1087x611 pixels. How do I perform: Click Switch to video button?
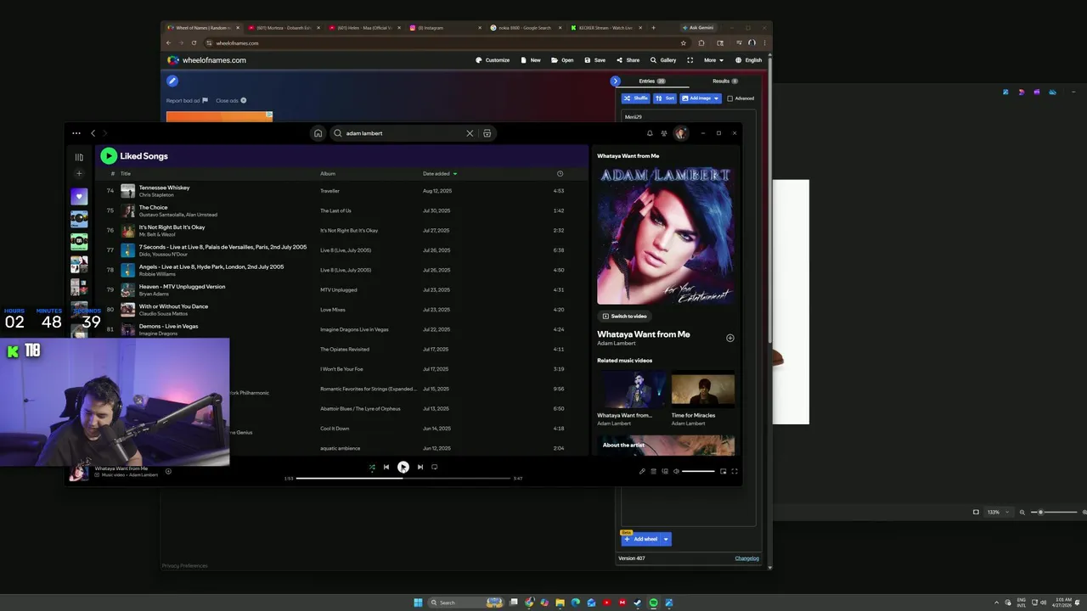pyautogui.click(x=624, y=316)
